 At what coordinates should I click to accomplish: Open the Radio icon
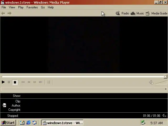(118, 13)
